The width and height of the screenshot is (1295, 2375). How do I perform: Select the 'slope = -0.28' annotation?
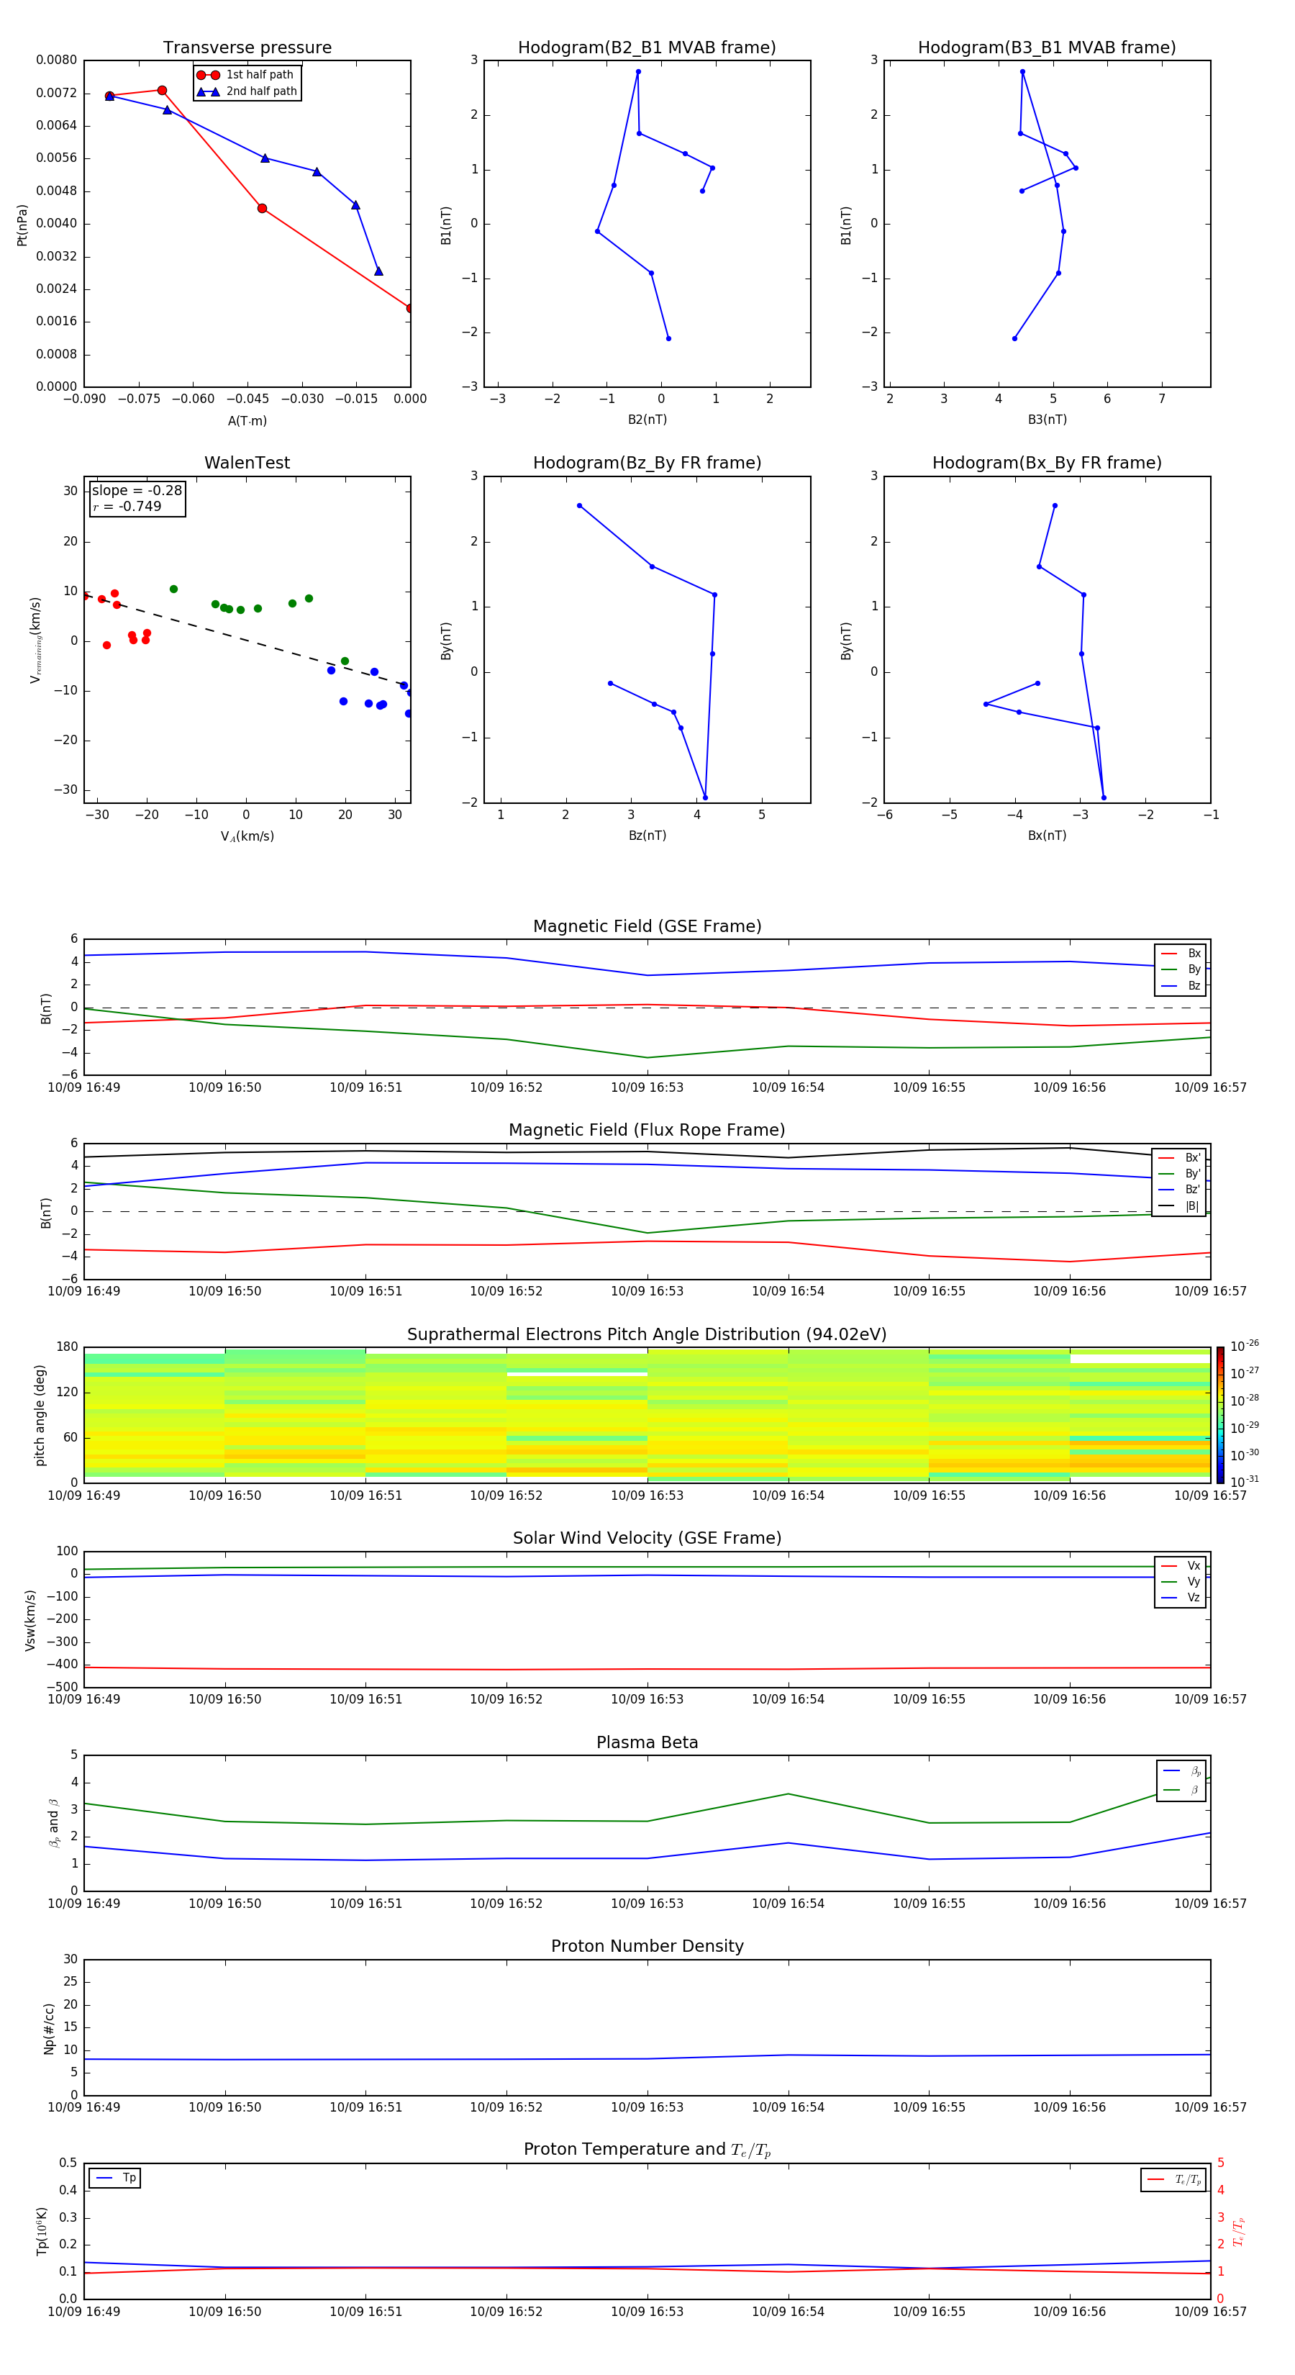137,491
